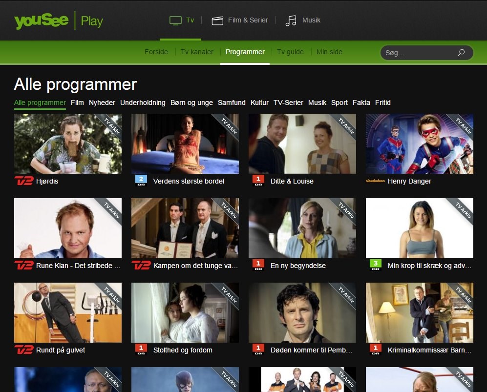Click the Rundt på gulvet title text
Image resolution: width=487 pixels, height=392 pixels.
(x=61, y=350)
